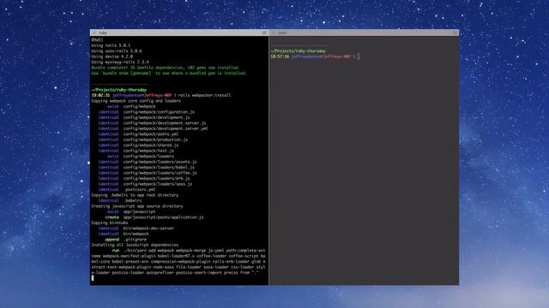Click the cursor in the left terminal
Image resolution: width=549 pixels, height=308 pixels.
point(93,278)
